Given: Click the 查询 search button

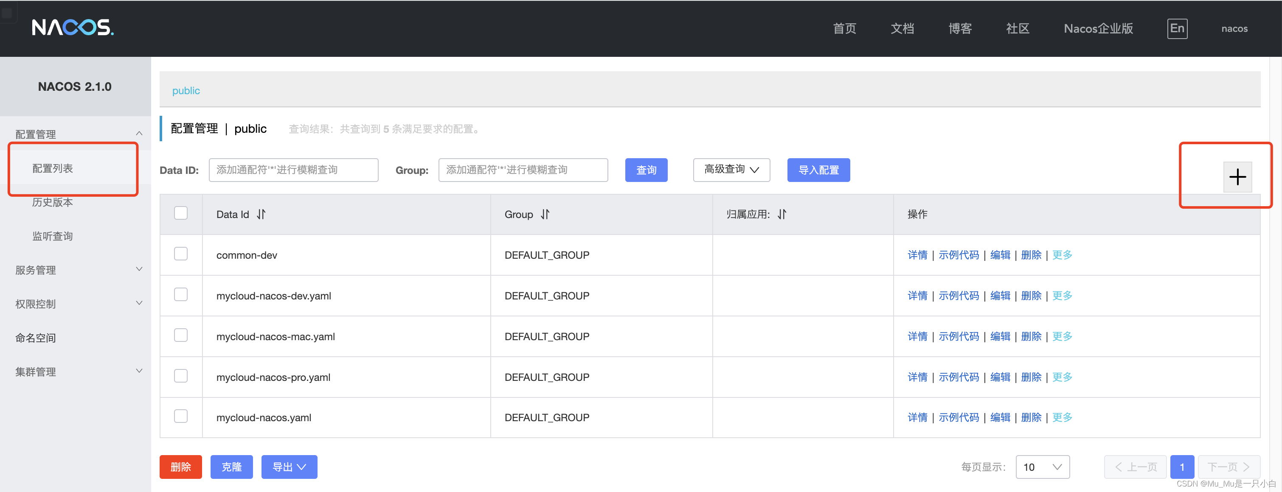Looking at the screenshot, I should coord(646,170).
